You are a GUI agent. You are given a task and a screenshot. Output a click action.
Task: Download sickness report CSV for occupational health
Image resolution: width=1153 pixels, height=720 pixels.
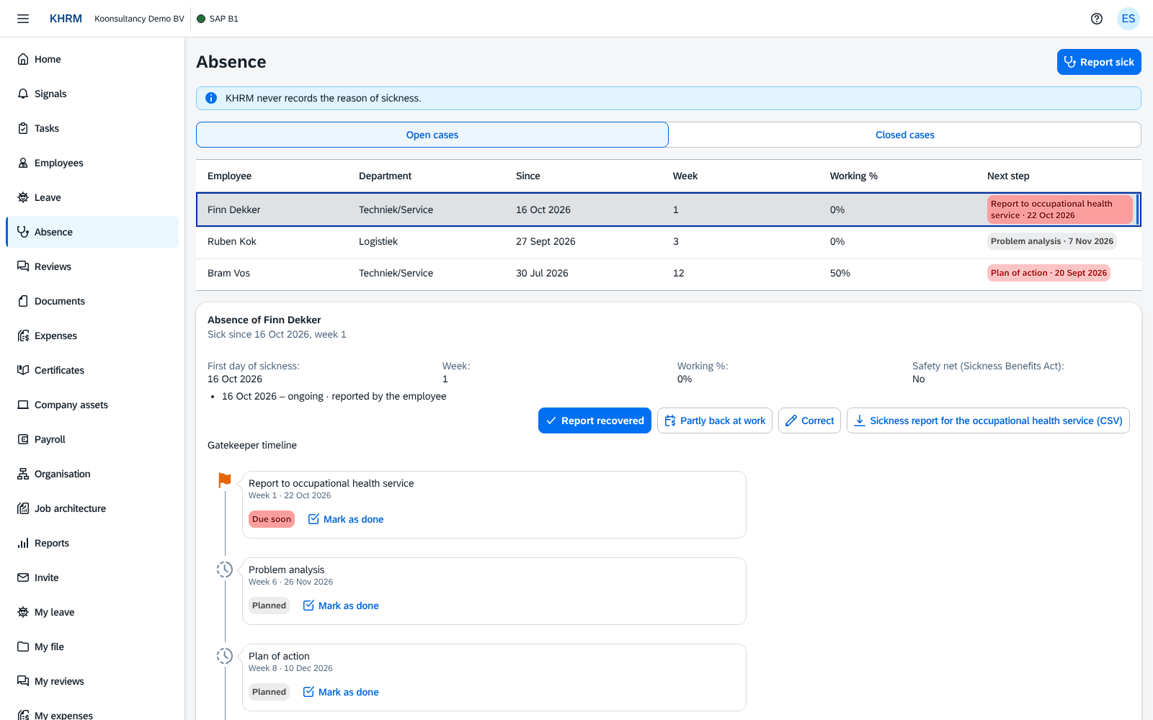(988, 420)
